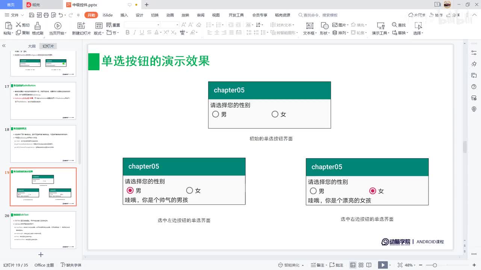Open 演示工具 presentation tools
Image resolution: width=481 pixels, height=270 pixels.
pyautogui.click(x=381, y=28)
